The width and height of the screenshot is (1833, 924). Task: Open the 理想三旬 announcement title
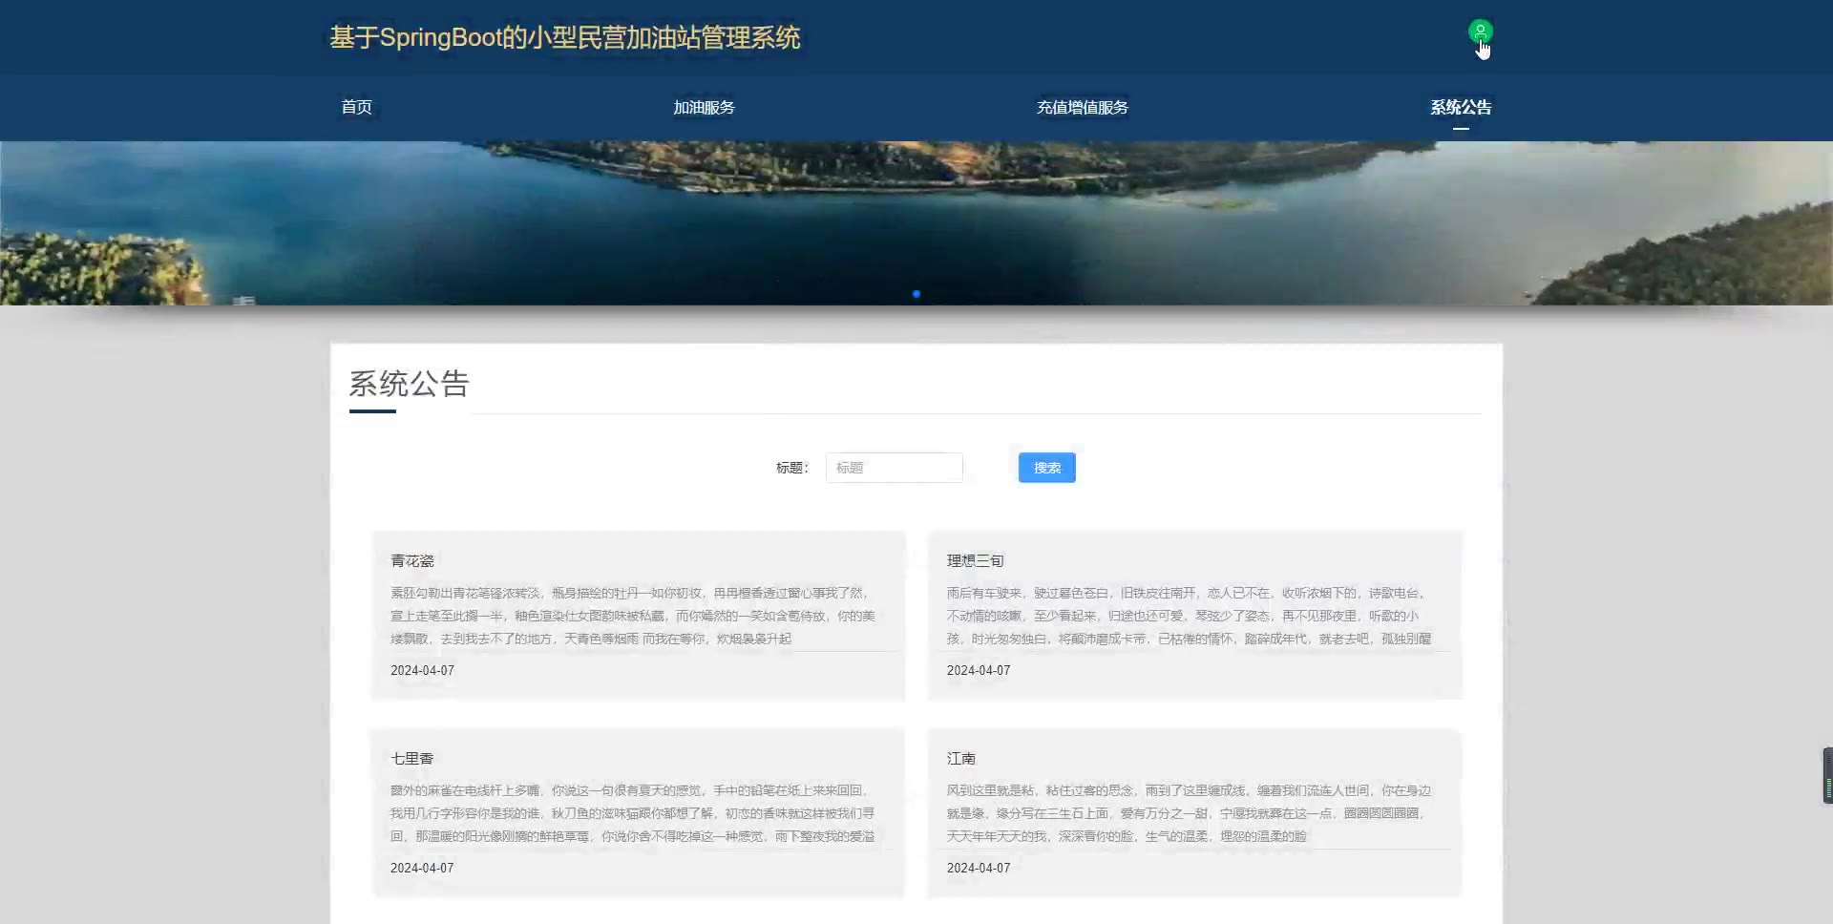point(975,560)
